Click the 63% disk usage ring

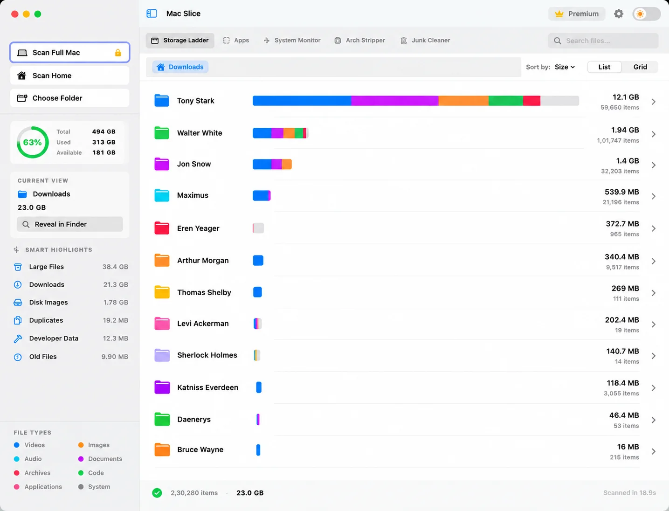(33, 142)
